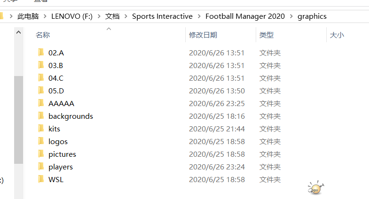
Task: Click the floating assistant icon at bottom right
Action: [316, 188]
